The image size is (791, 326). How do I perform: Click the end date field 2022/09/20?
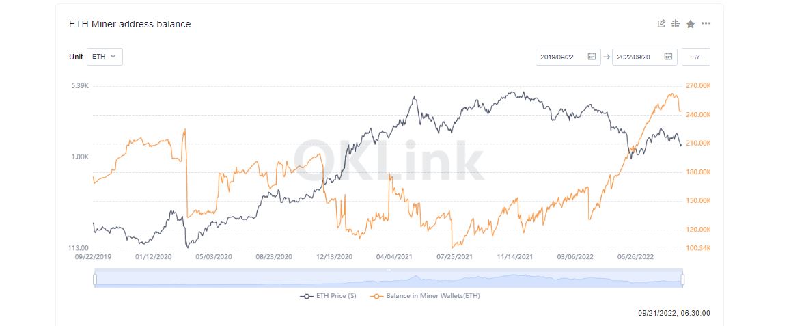(645, 57)
